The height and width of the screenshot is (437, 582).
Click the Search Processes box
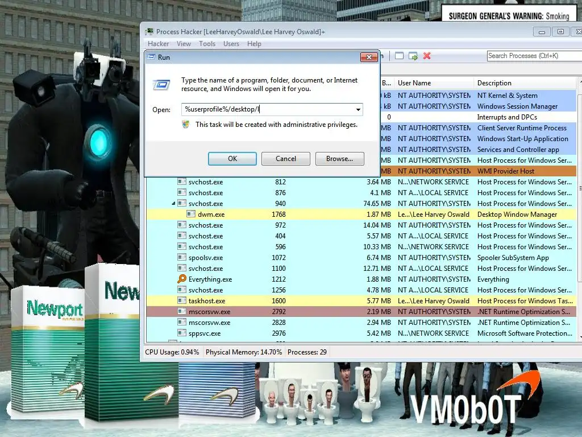(534, 56)
